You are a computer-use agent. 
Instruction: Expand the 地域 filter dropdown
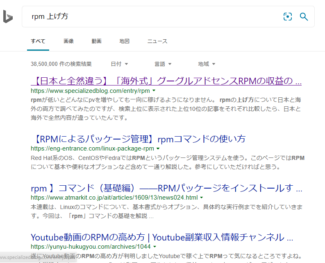pos(207,64)
